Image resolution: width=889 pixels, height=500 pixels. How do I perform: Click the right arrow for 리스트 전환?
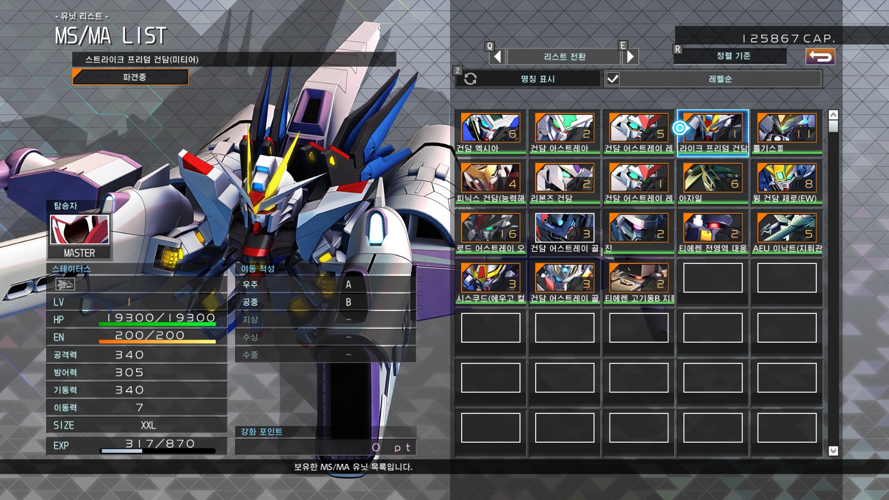coord(630,56)
